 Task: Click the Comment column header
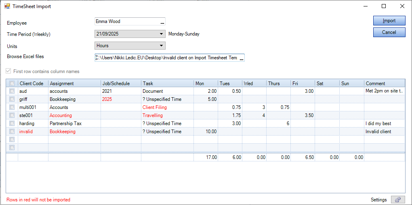tap(385, 84)
